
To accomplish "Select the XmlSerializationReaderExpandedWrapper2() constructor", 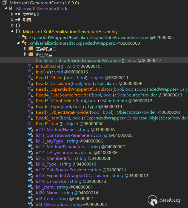I will tap(80, 60).
